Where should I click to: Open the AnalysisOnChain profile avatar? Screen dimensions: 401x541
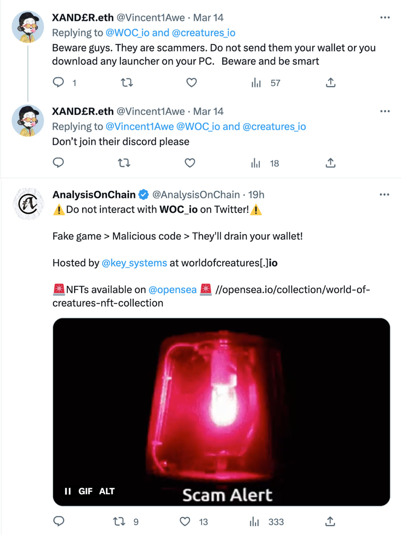[x=28, y=204]
